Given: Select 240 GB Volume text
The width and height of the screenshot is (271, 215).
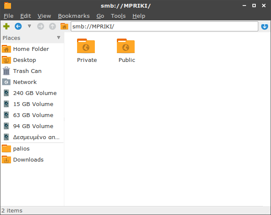Looking at the screenshot, I should point(35,93).
